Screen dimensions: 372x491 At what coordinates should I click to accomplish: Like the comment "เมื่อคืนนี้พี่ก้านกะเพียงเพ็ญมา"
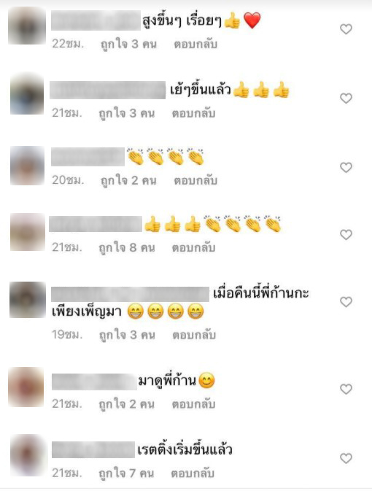point(346,302)
